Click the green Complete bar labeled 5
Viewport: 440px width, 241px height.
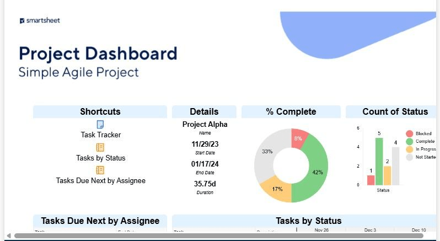379,162
